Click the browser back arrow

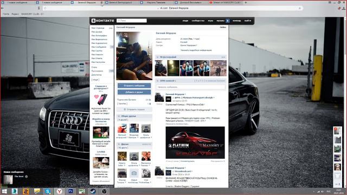2,8
